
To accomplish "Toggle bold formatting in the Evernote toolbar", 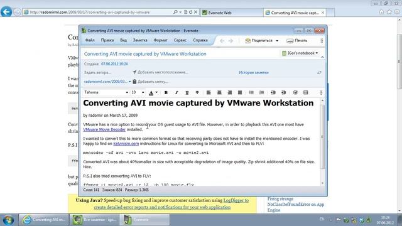I will [166, 92].
